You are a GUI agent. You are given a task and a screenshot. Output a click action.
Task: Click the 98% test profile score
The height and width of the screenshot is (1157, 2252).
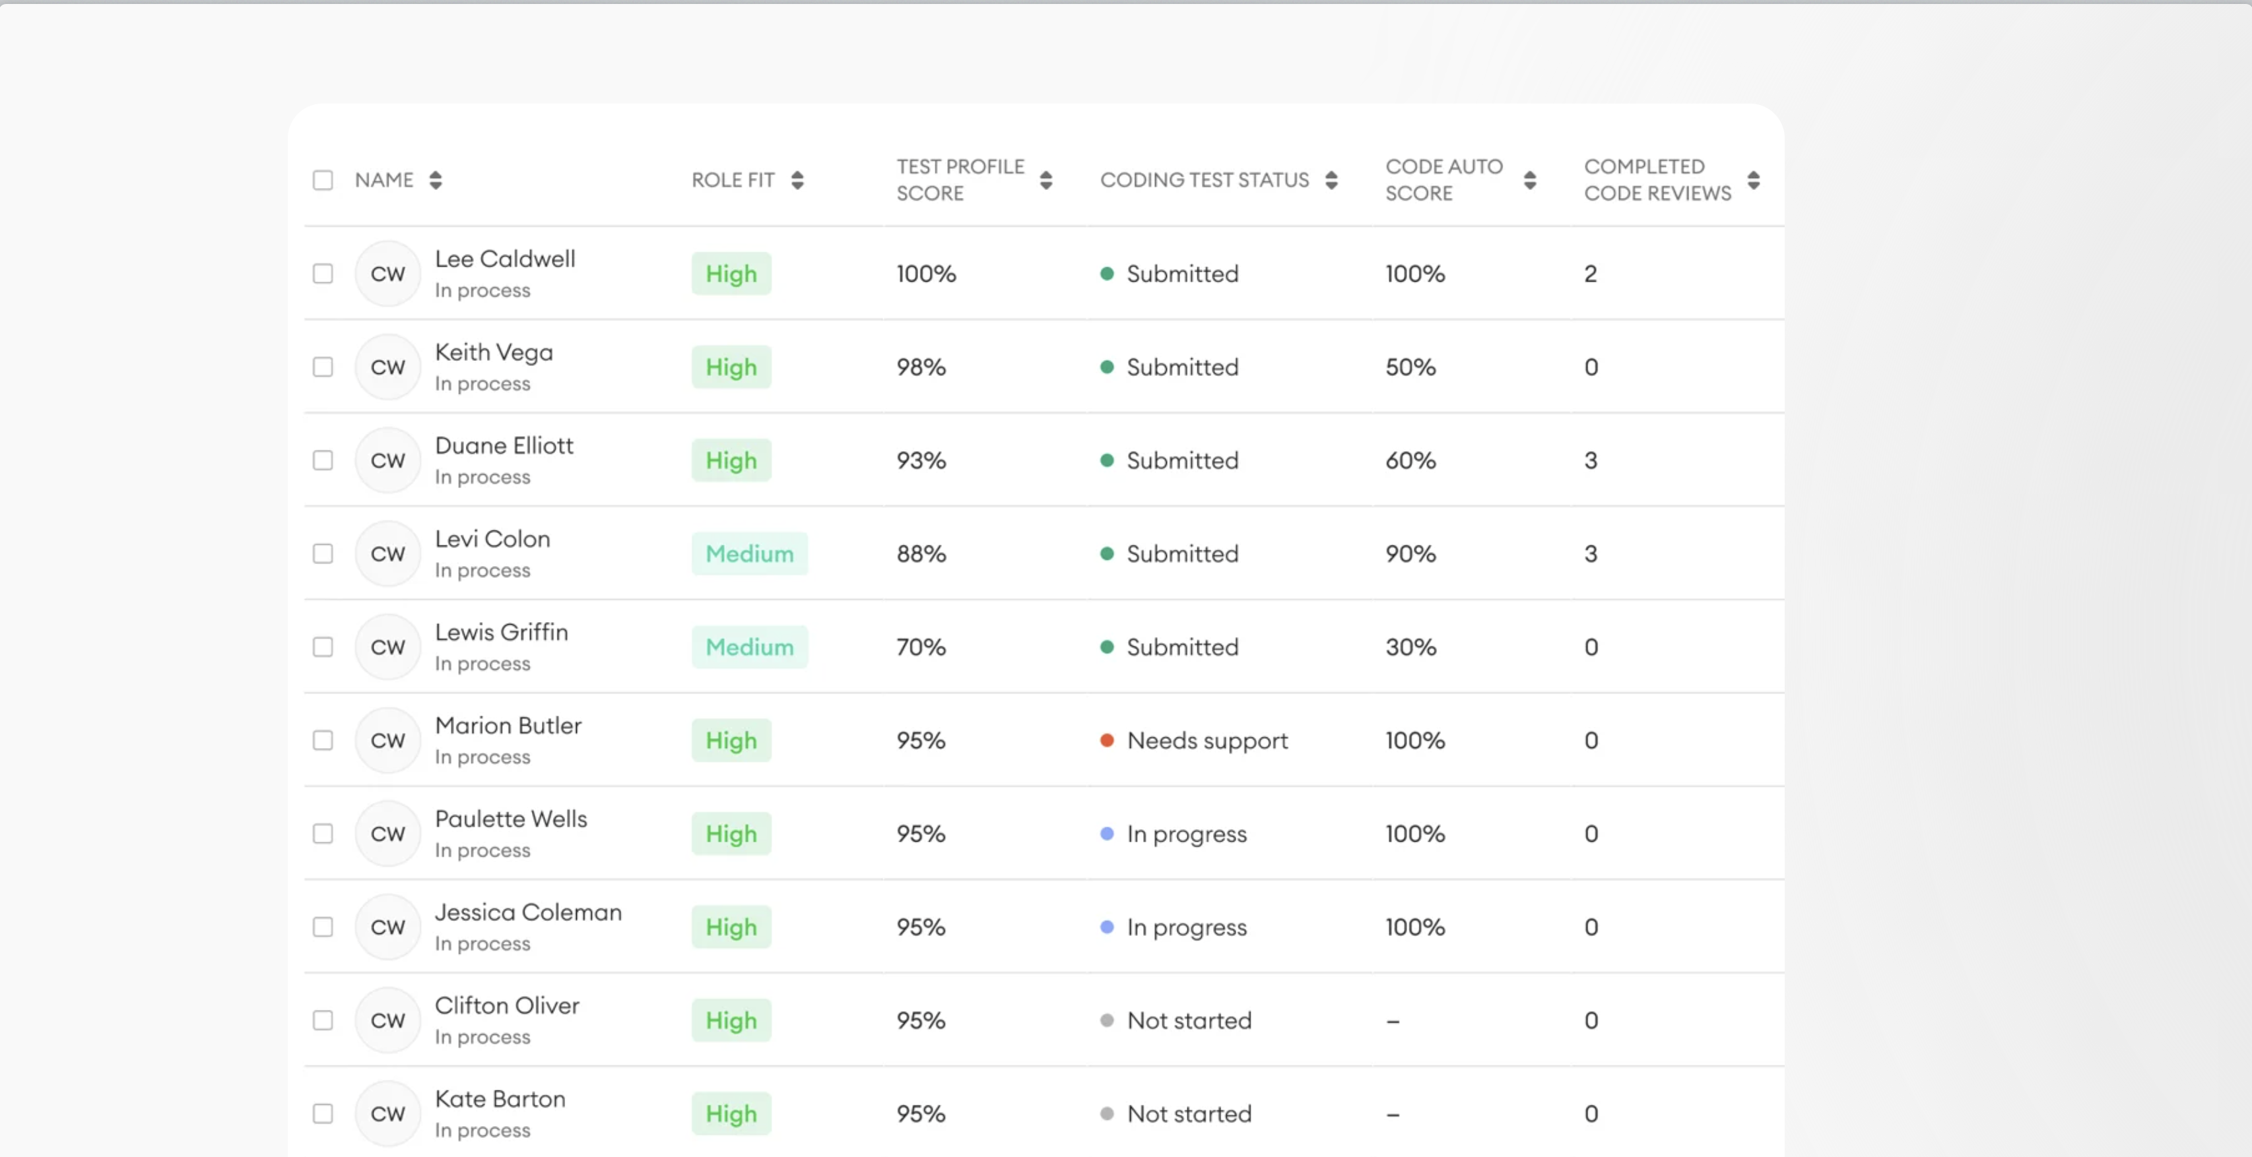coord(921,367)
